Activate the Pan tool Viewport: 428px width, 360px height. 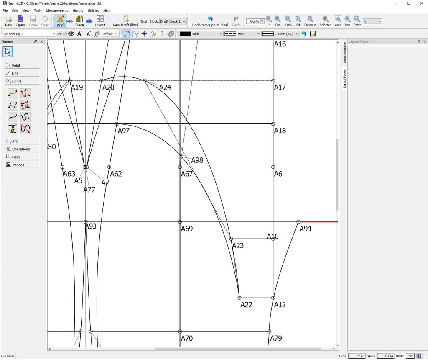click(x=347, y=21)
